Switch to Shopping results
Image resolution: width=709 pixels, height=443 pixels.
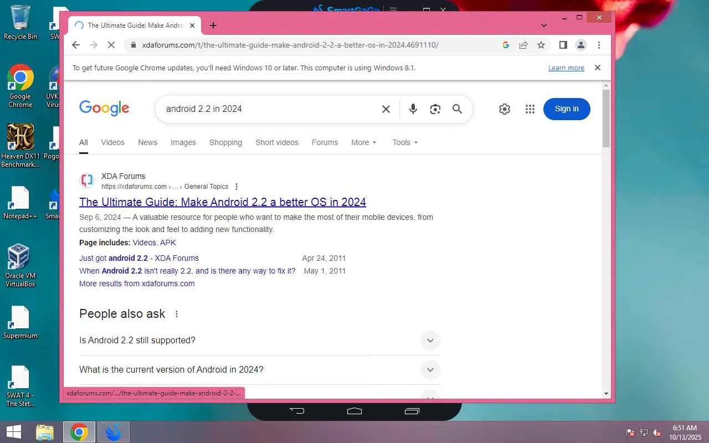point(225,142)
